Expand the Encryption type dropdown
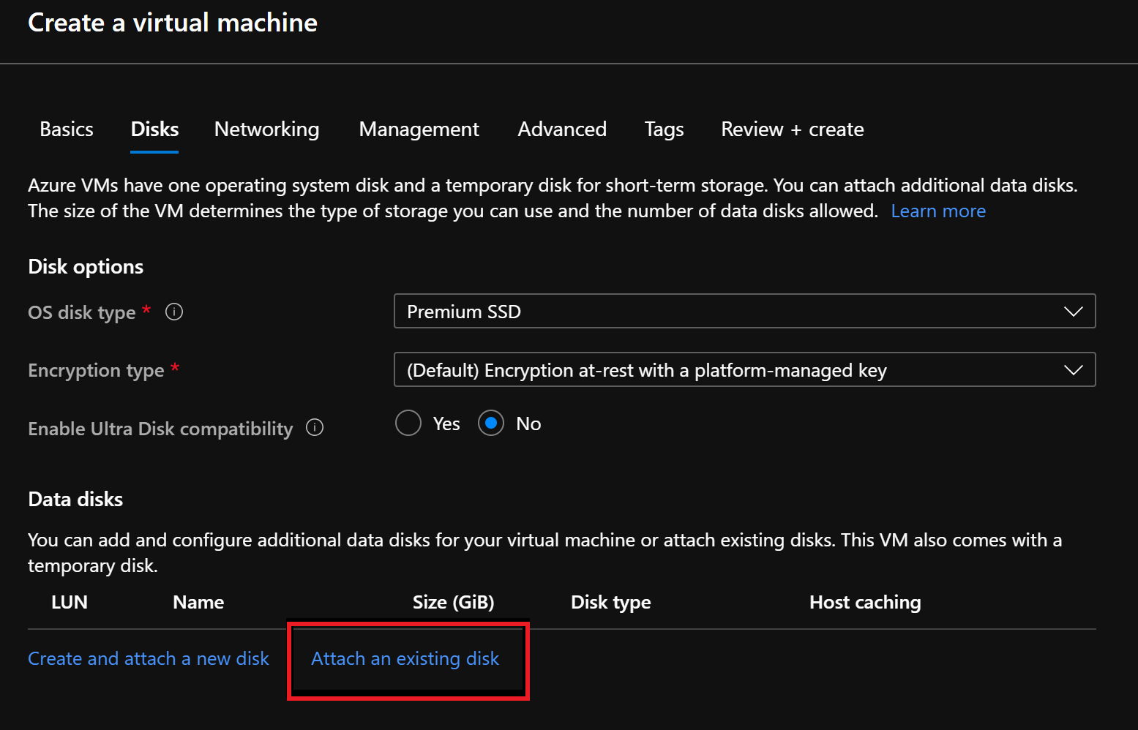1138x730 pixels. click(744, 370)
